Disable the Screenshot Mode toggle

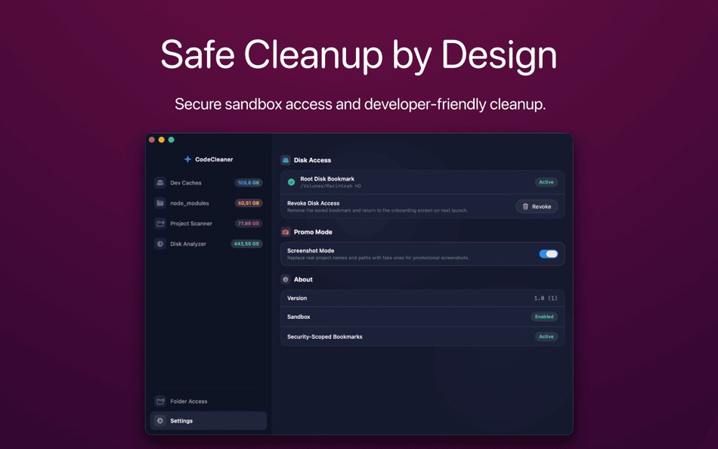click(x=549, y=253)
